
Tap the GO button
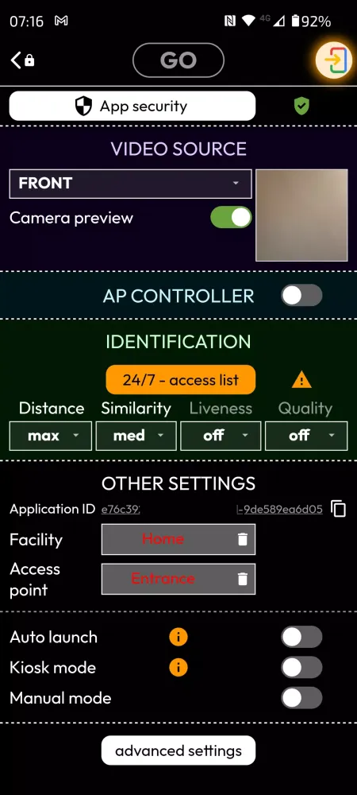[178, 60]
